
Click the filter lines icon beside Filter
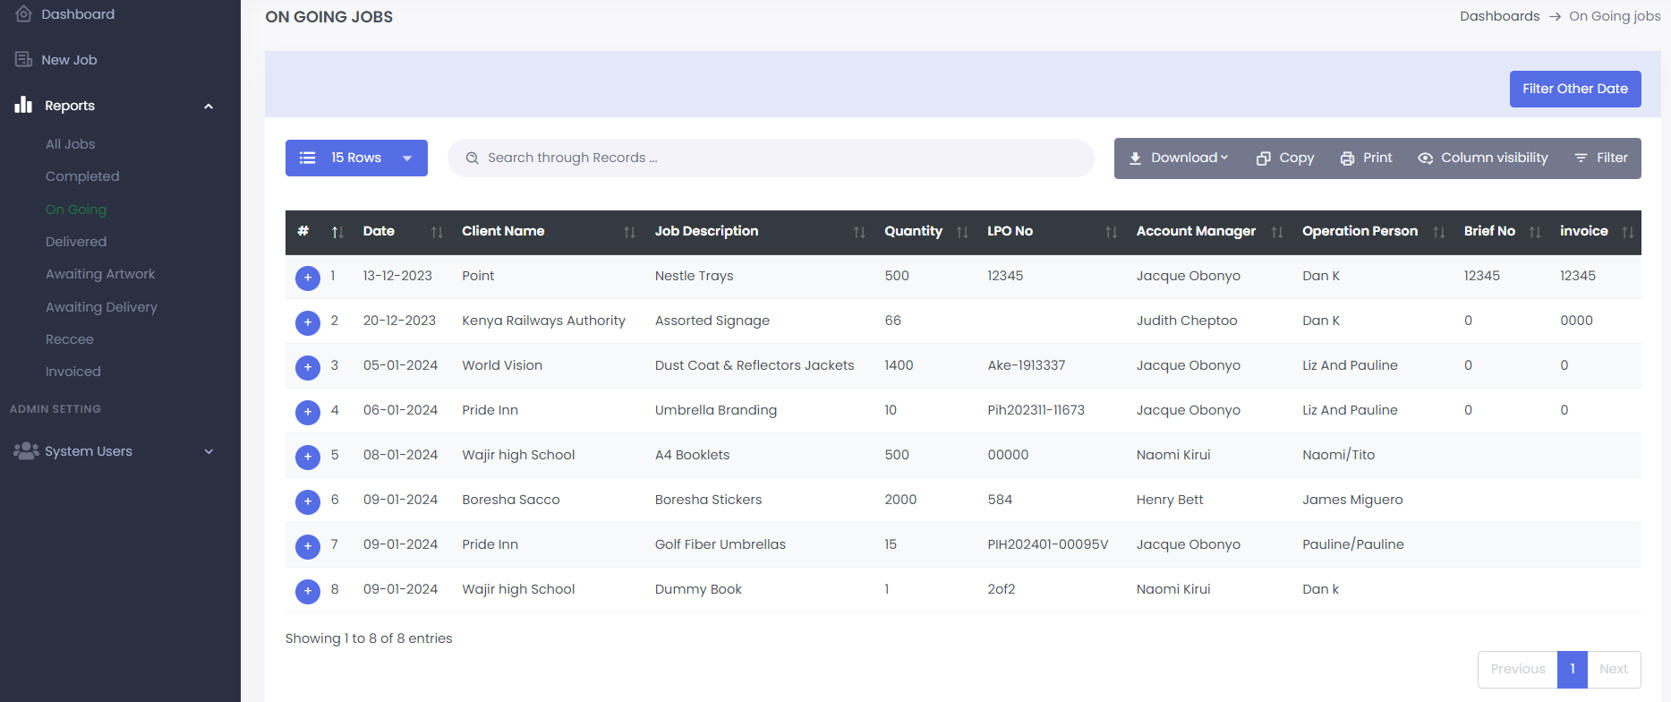click(x=1581, y=158)
